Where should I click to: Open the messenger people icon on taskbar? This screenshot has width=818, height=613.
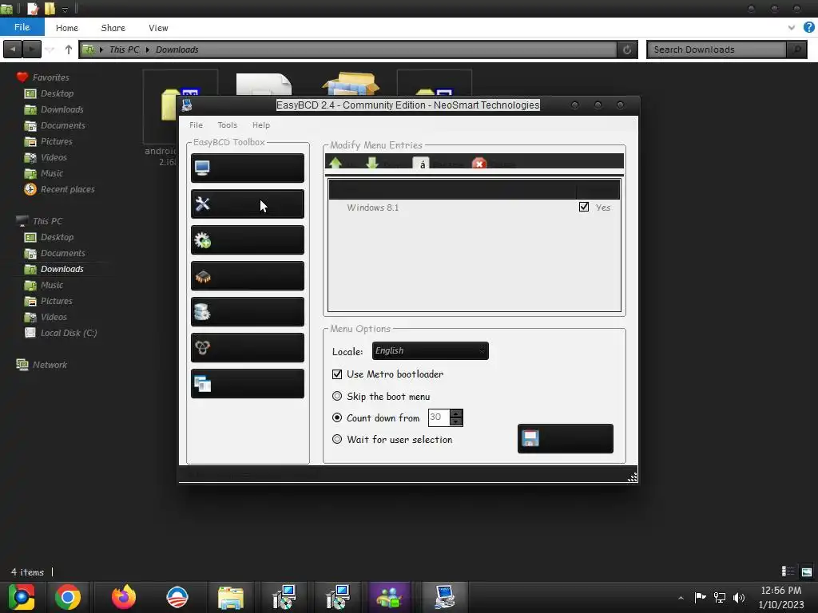pos(389,597)
